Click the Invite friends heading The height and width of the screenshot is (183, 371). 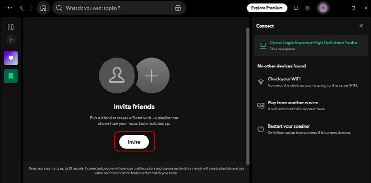pyautogui.click(x=134, y=107)
